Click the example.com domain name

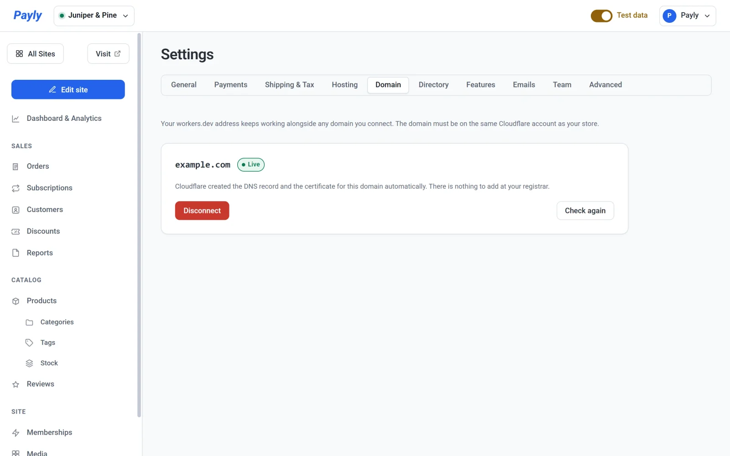coord(203,165)
